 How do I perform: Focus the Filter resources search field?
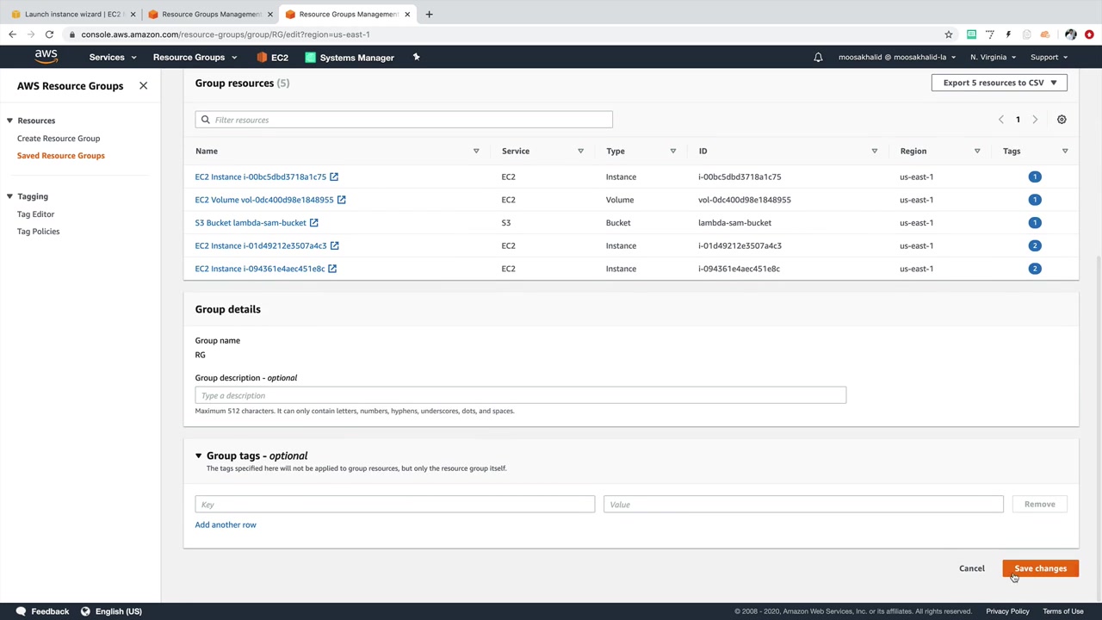pyautogui.click(x=404, y=120)
